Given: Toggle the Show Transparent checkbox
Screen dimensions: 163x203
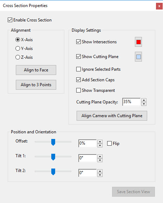Looking at the screenshot, I should pos(78,90).
